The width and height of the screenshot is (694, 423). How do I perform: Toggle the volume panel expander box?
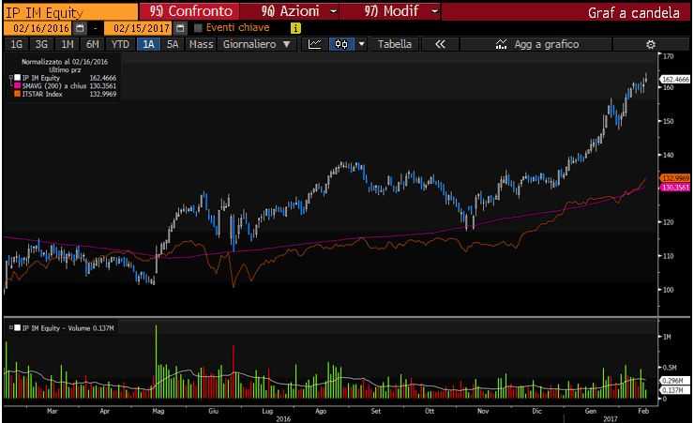pyautogui.click(x=11, y=328)
